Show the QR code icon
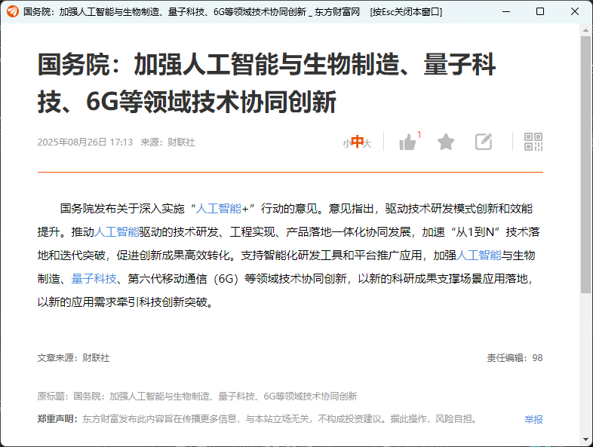This screenshot has width=593, height=447. [x=533, y=142]
